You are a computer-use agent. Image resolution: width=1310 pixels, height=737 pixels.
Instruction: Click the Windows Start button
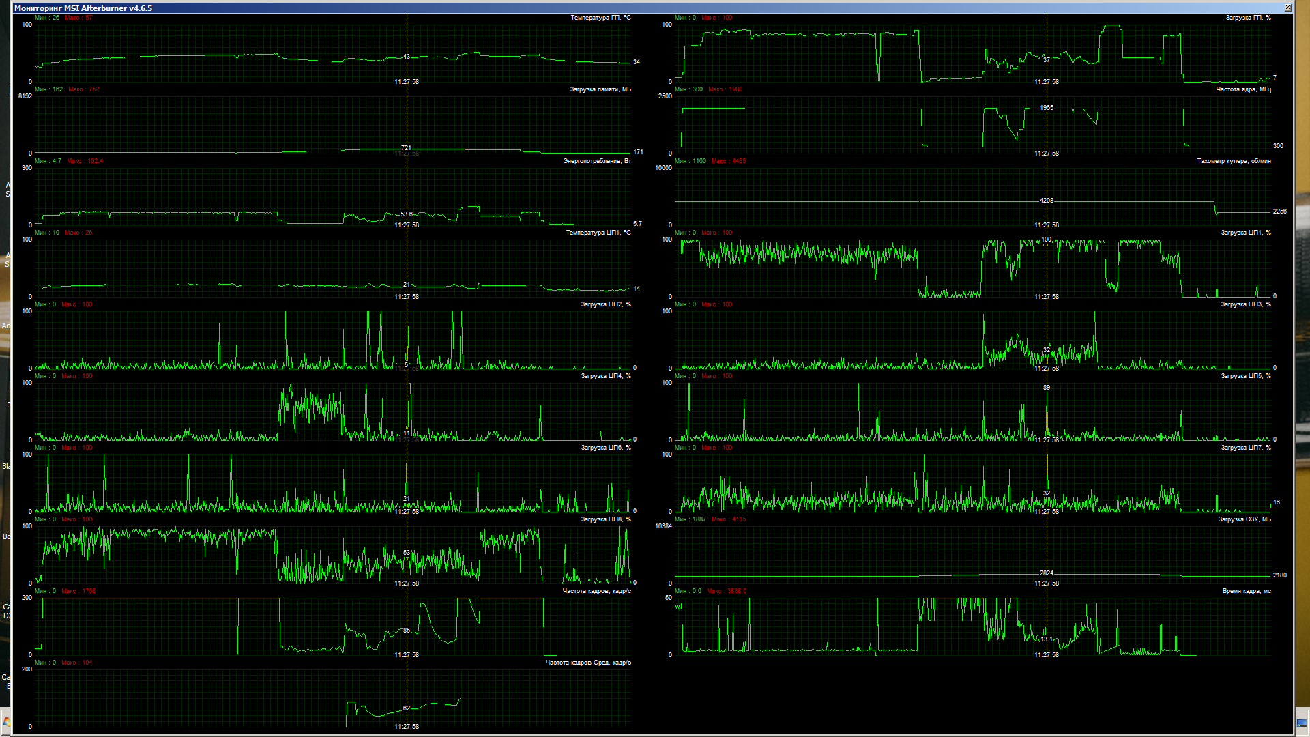5,723
